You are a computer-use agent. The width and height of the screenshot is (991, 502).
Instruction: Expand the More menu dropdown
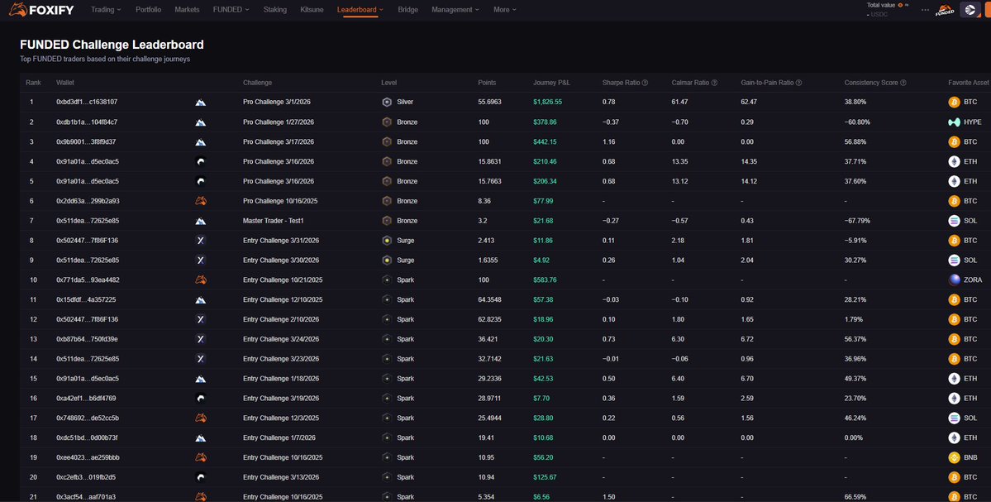pyautogui.click(x=505, y=10)
